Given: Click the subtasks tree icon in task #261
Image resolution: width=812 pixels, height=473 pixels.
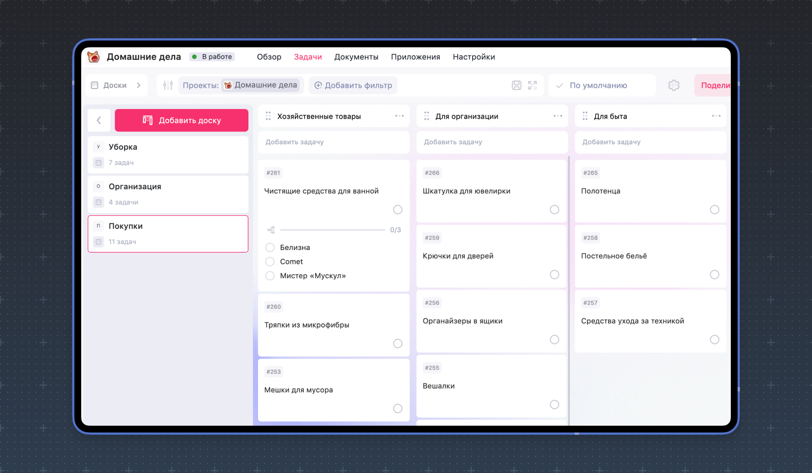Looking at the screenshot, I should pos(271,230).
